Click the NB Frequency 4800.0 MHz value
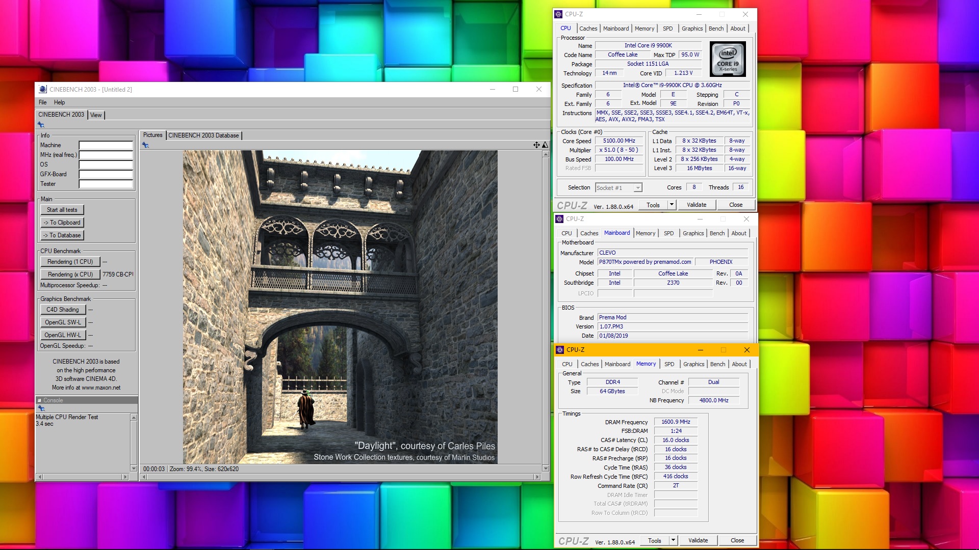The height and width of the screenshot is (550, 979). pyautogui.click(x=713, y=400)
